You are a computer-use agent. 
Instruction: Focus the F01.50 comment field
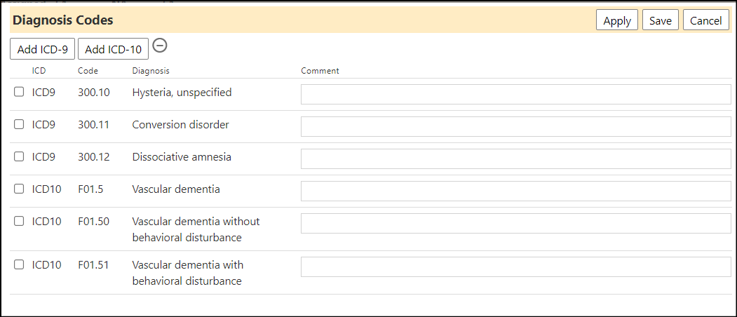[516, 224]
